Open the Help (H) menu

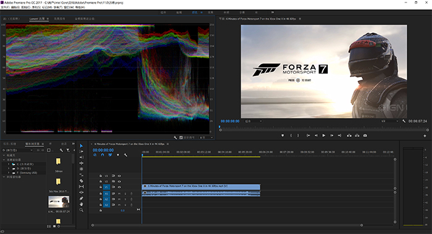tap(80, 7)
